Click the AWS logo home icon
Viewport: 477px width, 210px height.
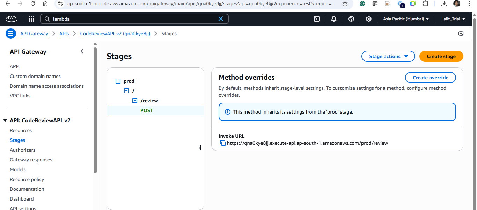point(11,19)
